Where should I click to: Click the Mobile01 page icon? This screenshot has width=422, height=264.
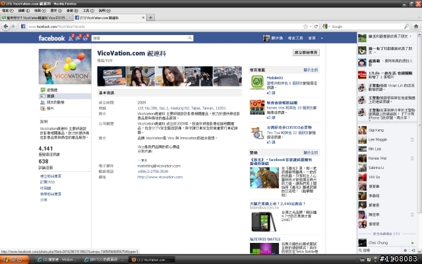click(x=257, y=82)
